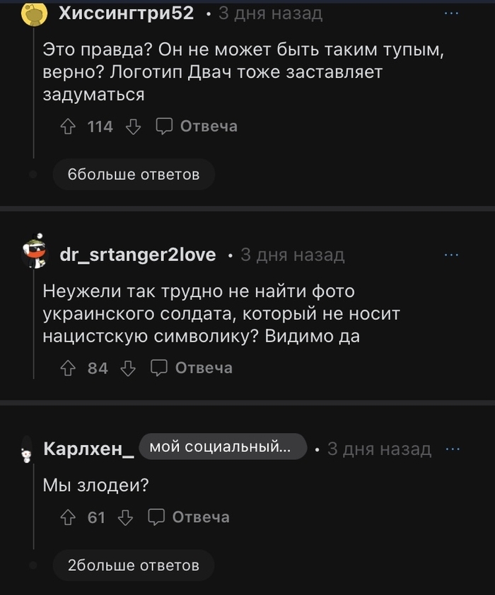Viewport: 495px width, 595px height.
Task: Reply to the dr_srtanger2love comment
Action: (192, 368)
